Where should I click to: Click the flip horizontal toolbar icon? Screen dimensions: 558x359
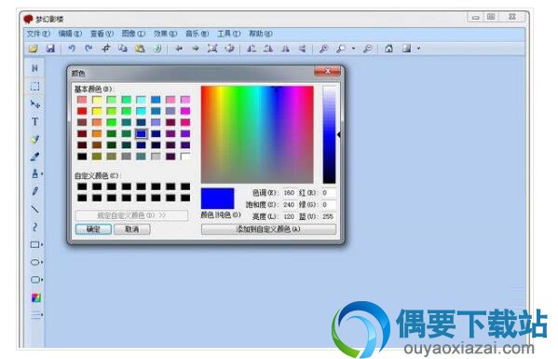pyautogui.click(x=285, y=48)
